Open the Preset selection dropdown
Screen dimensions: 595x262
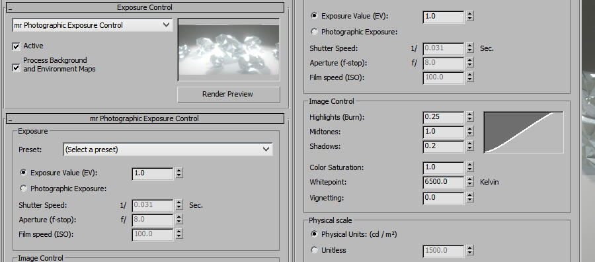click(167, 150)
